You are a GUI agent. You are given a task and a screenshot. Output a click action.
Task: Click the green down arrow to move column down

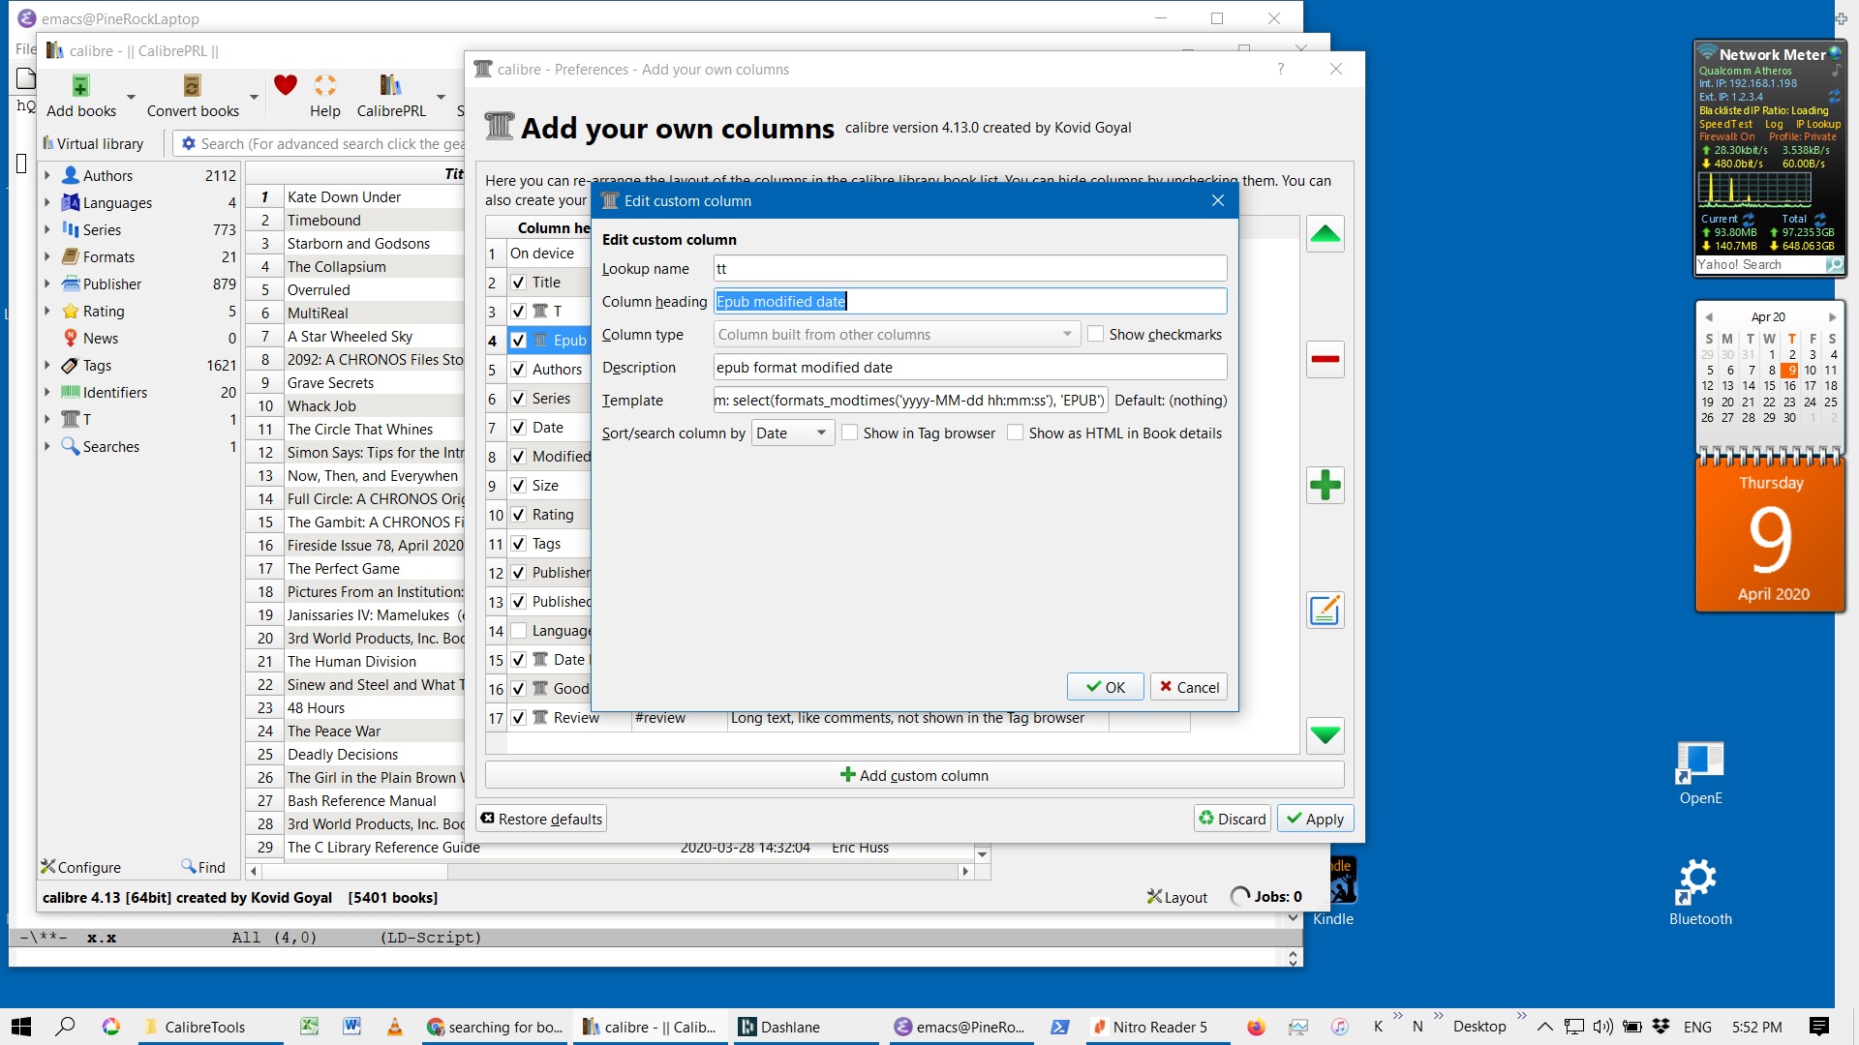(x=1325, y=734)
